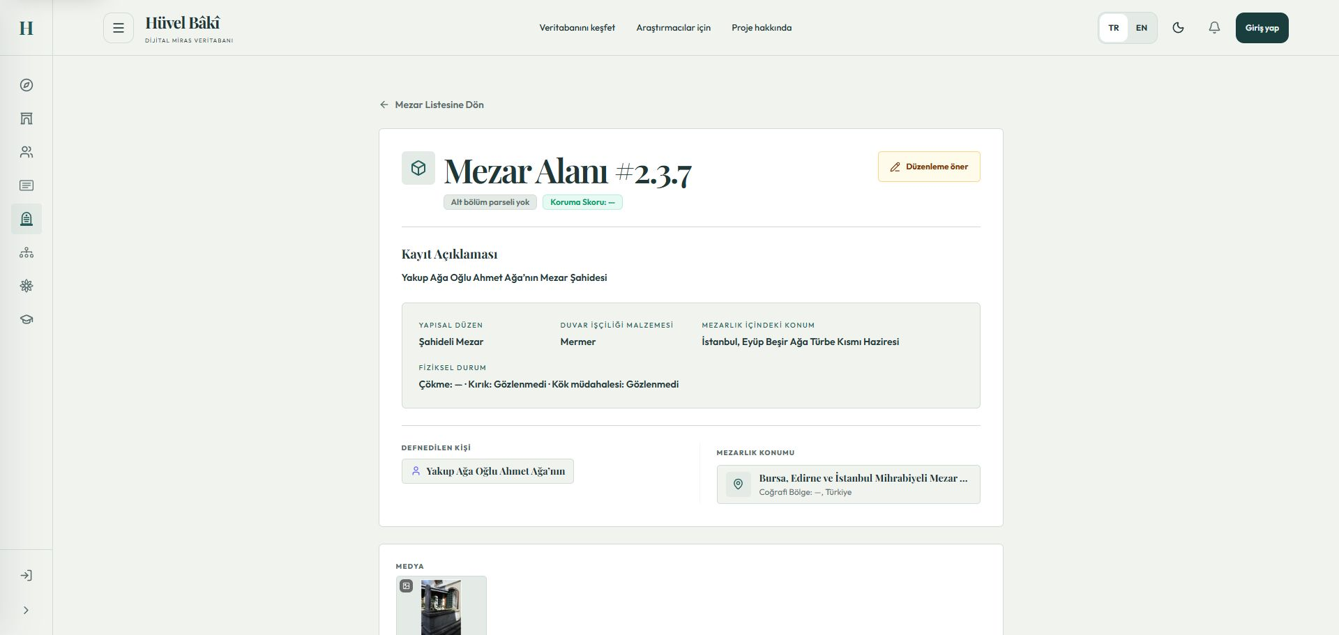Switch language to TR
Screen dimensions: 1339x635
[x=1114, y=28]
